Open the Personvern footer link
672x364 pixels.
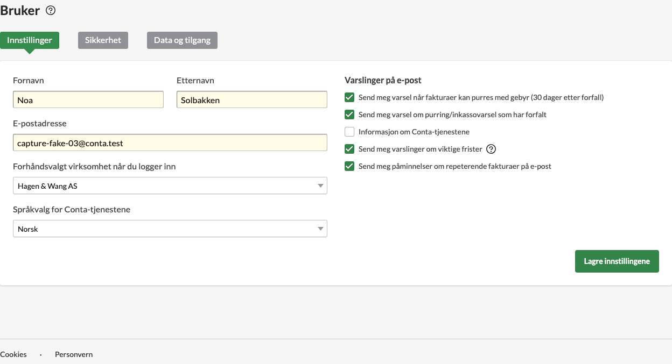(x=74, y=354)
